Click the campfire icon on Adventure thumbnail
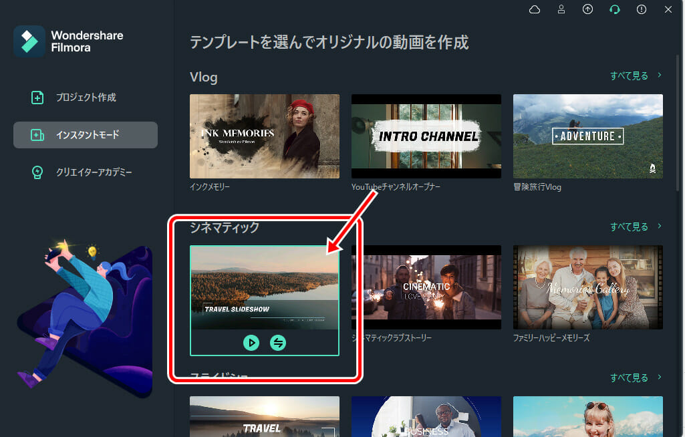The image size is (685, 437). coord(652,168)
